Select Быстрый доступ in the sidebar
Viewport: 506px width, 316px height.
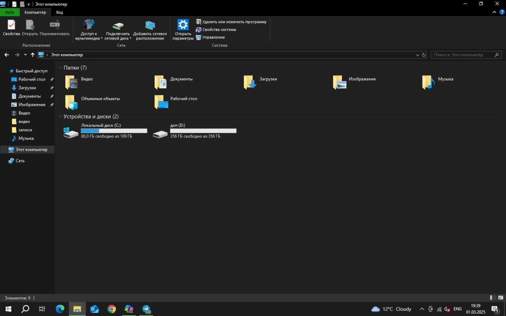(x=28, y=71)
